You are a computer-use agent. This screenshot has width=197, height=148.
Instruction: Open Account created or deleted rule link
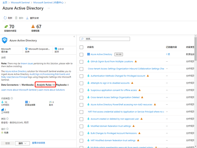(115, 119)
